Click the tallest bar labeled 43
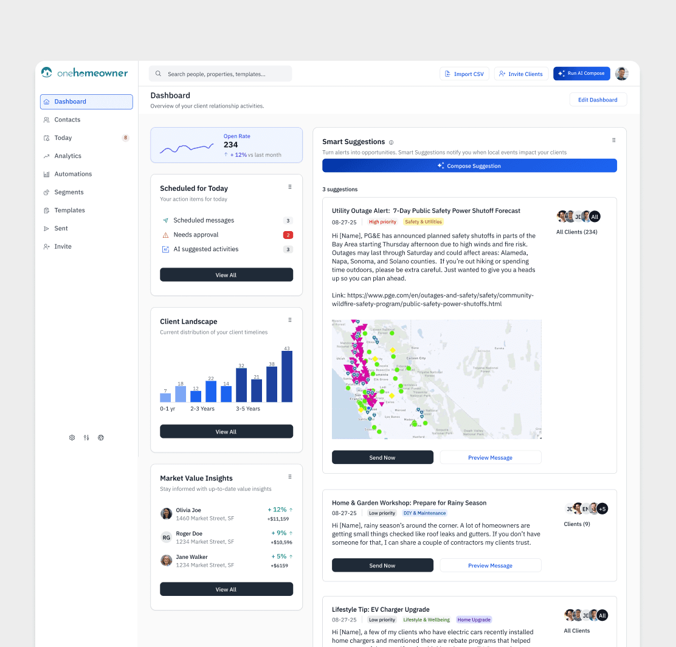Image resolution: width=676 pixels, height=647 pixels. [287, 376]
